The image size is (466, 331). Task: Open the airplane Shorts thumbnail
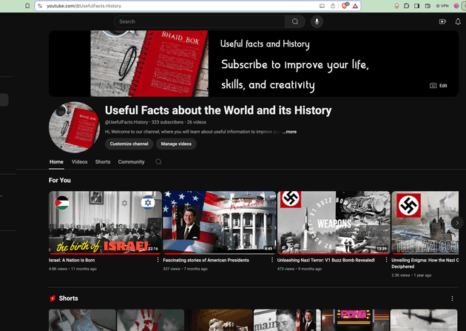click(424, 320)
